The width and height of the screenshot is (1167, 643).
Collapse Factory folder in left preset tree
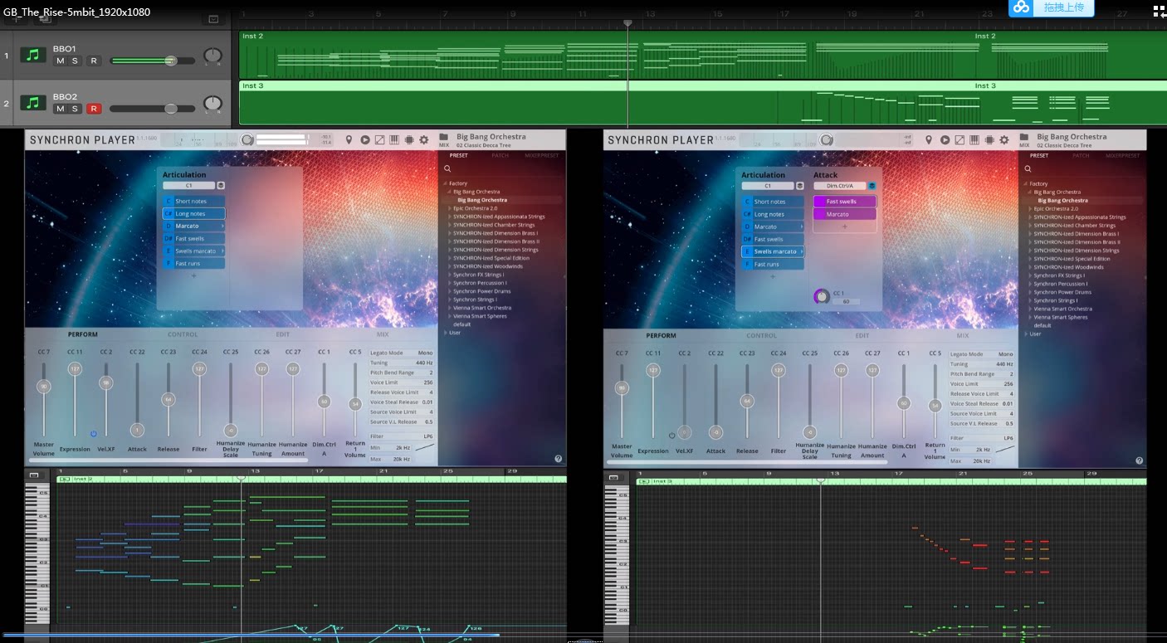point(446,183)
